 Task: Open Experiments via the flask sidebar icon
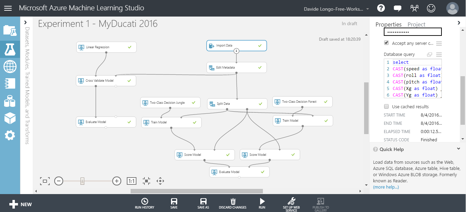click(10, 49)
